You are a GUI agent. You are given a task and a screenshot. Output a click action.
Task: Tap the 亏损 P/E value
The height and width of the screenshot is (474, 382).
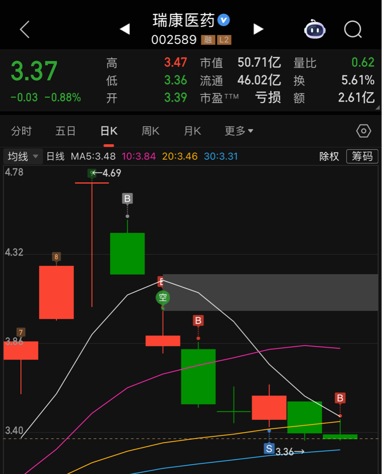point(268,98)
